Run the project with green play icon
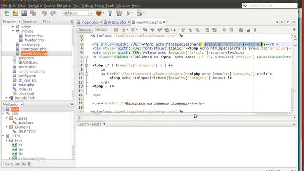The image size is (304, 171). point(128,13)
